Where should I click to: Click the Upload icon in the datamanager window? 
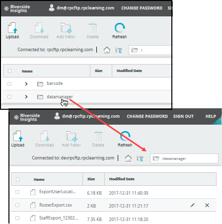click(18, 136)
